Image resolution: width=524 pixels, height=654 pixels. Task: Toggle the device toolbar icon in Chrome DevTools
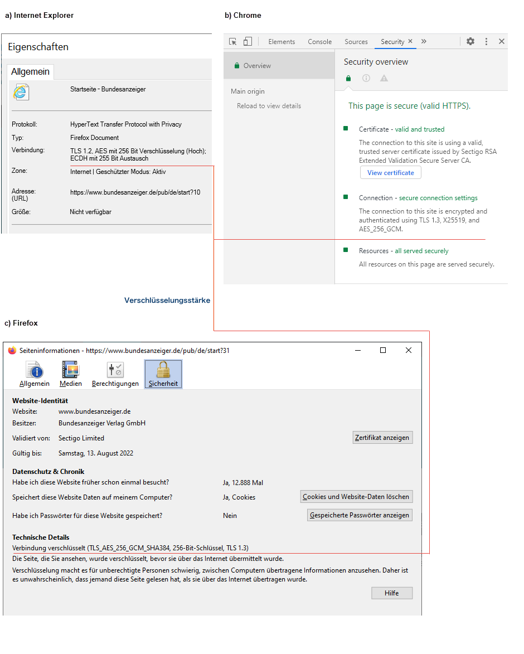pyautogui.click(x=248, y=41)
